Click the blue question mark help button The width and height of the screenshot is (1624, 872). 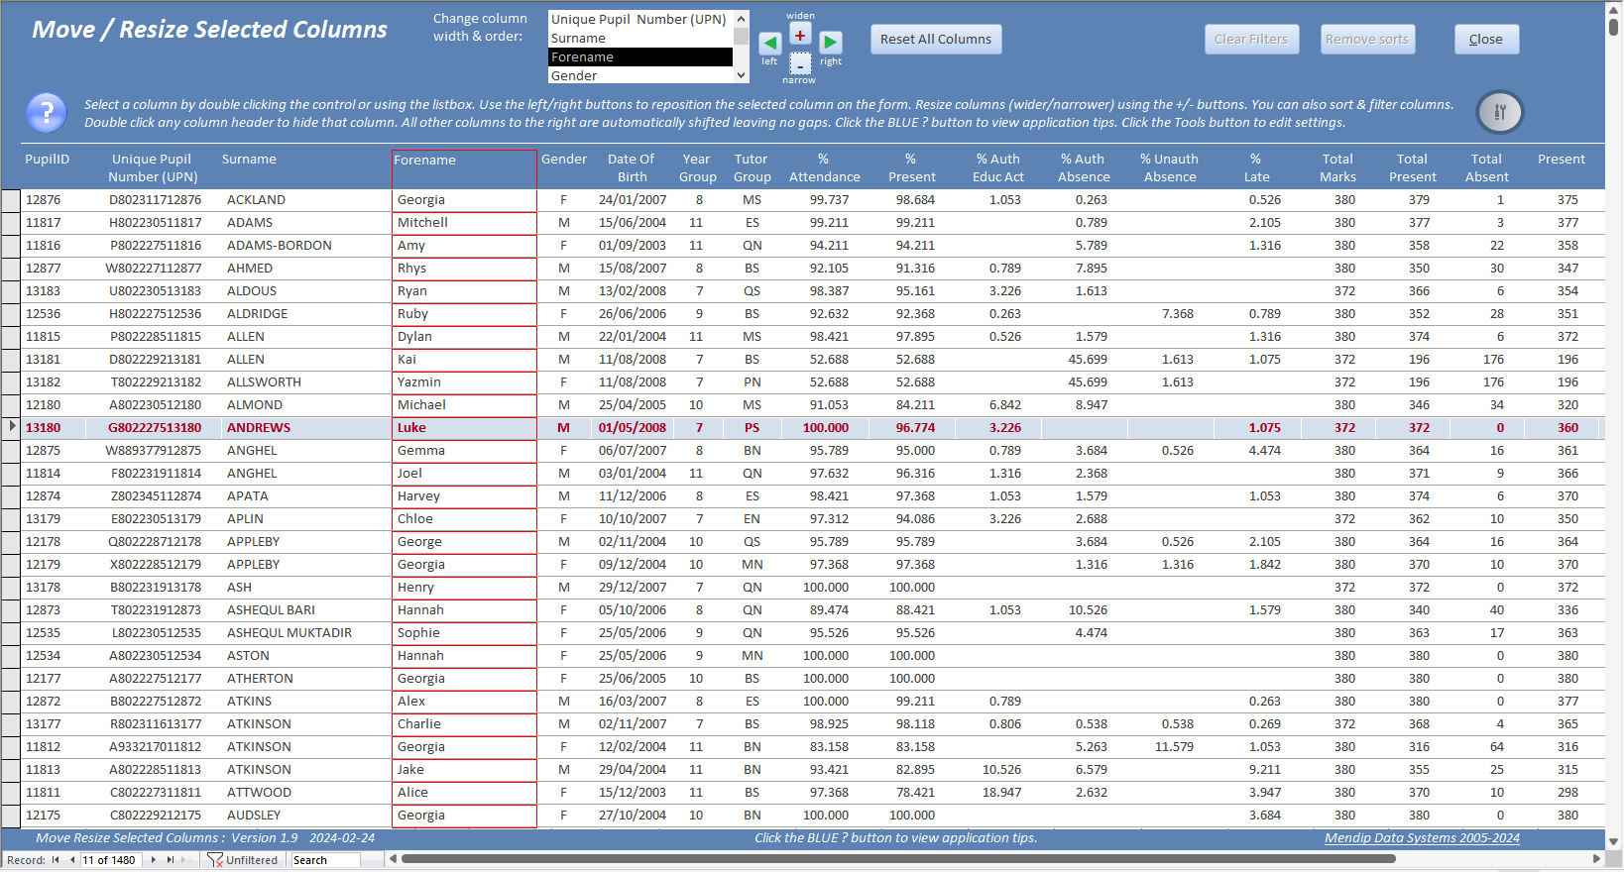pos(47,113)
